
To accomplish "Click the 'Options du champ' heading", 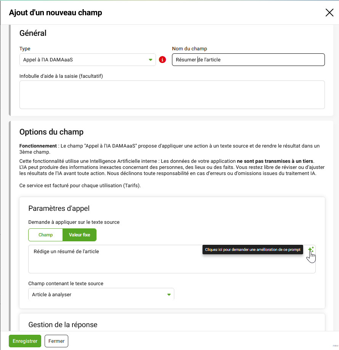I will pos(51,132).
